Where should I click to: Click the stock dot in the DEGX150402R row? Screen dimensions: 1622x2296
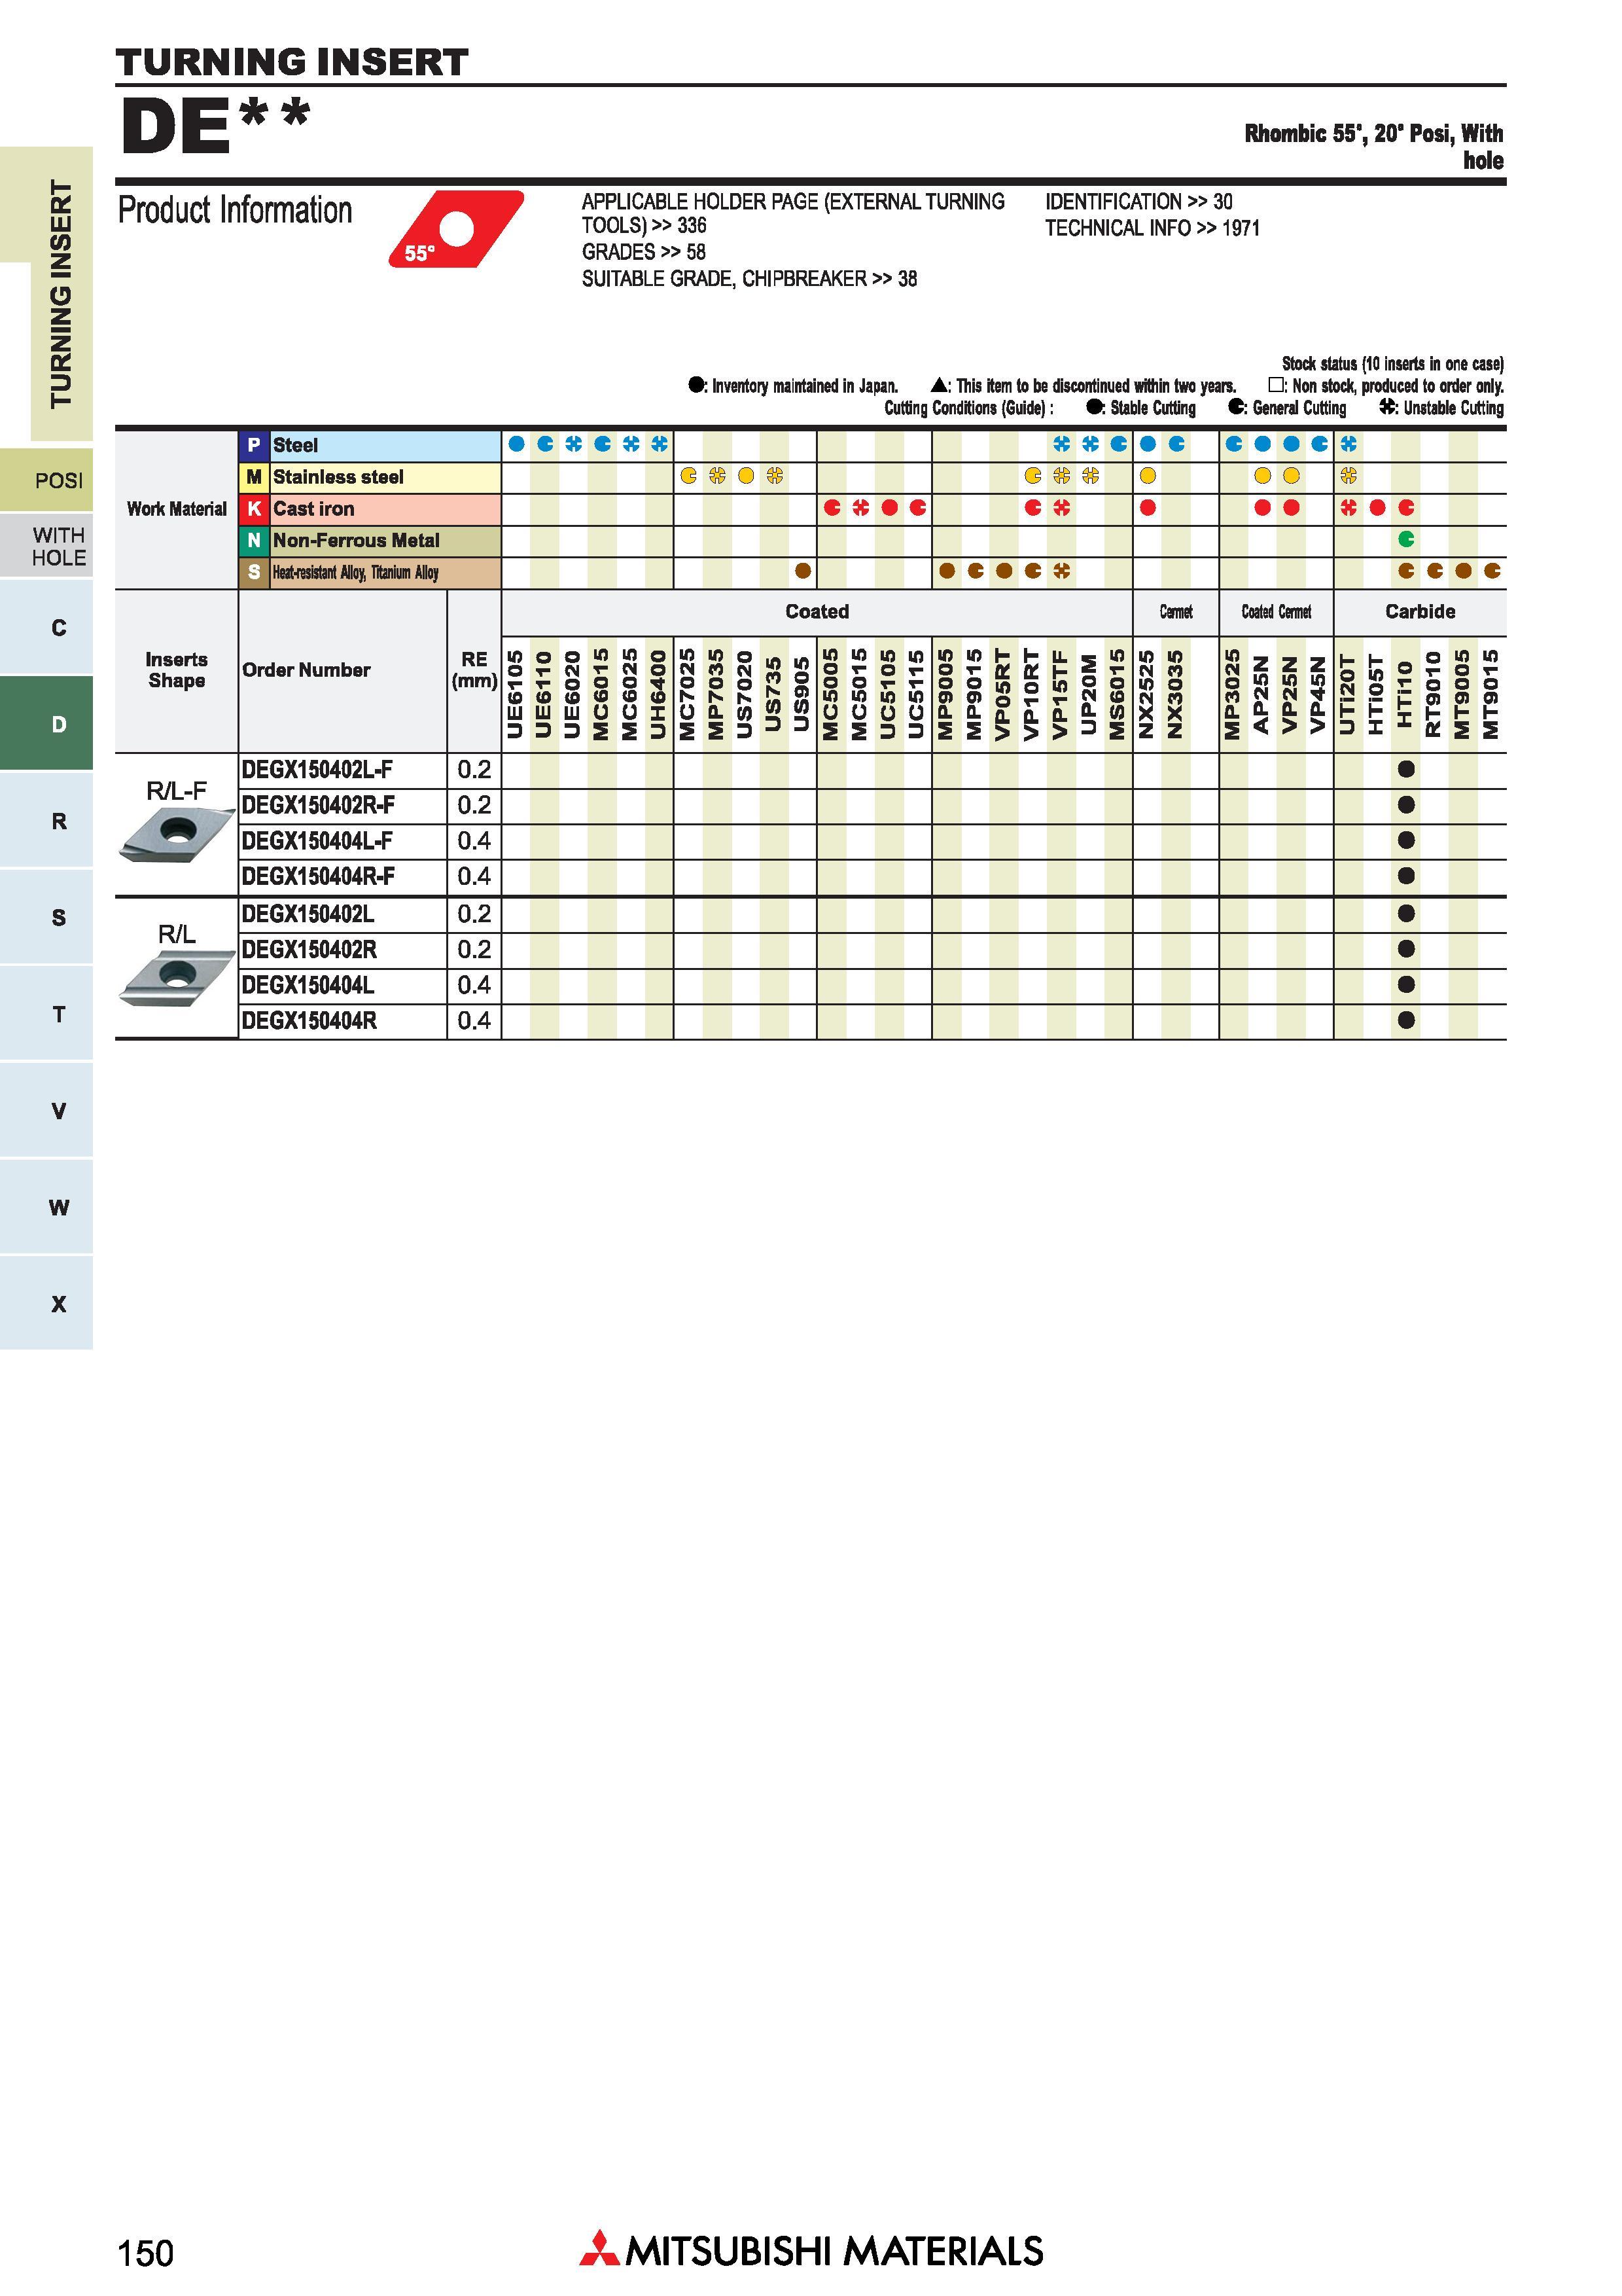click(1406, 949)
